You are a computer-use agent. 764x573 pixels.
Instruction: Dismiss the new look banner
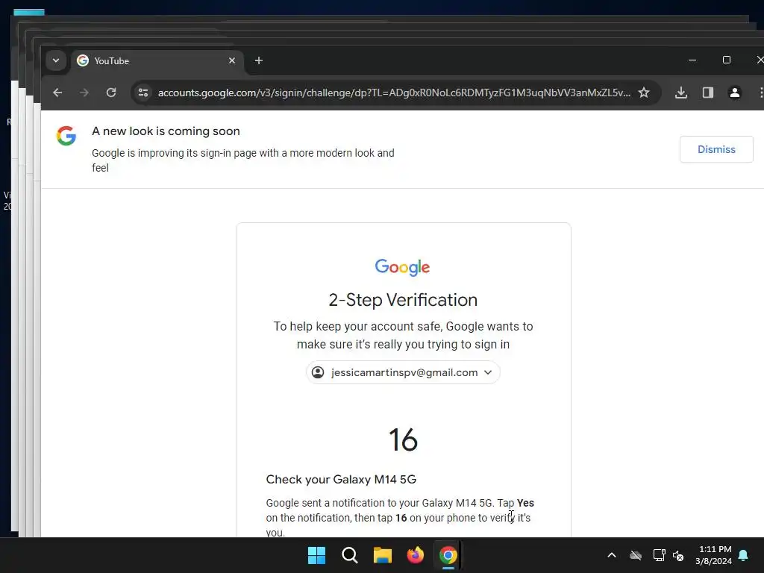[716, 149]
